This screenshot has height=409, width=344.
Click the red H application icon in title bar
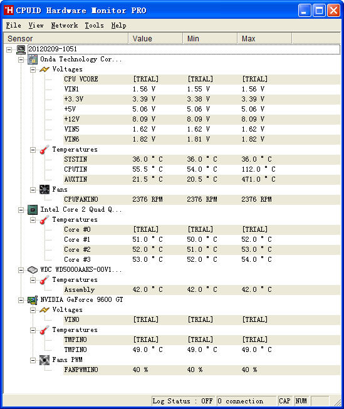(9, 10)
